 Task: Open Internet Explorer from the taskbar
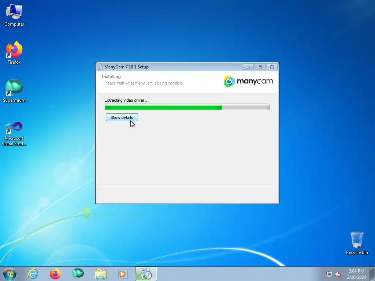pyautogui.click(x=33, y=274)
